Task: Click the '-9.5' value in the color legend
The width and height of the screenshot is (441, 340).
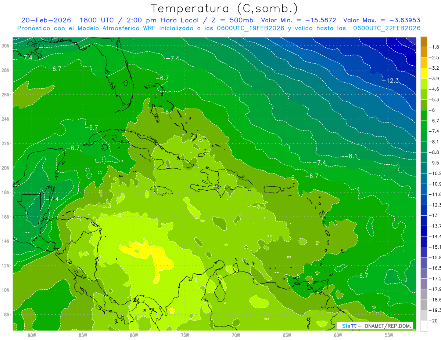Action: tap(435, 163)
